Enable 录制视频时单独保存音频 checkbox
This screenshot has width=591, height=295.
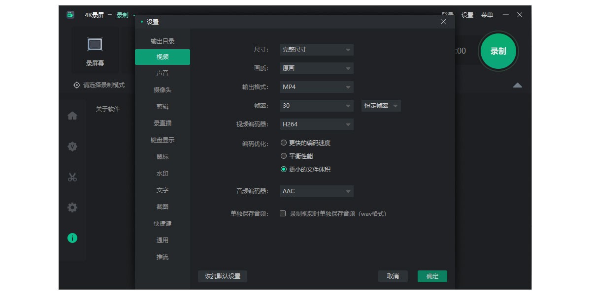pos(283,214)
